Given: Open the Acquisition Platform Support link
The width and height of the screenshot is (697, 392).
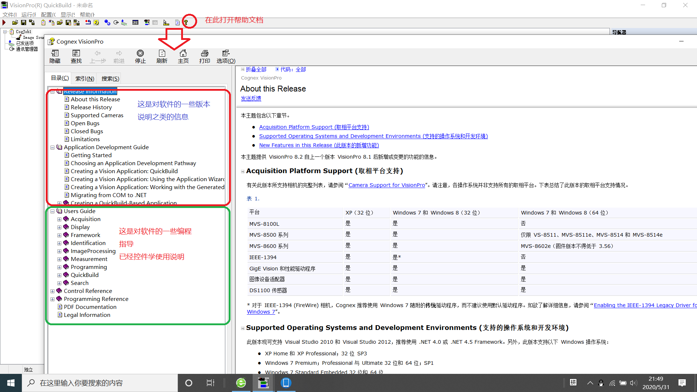Looking at the screenshot, I should pyautogui.click(x=314, y=127).
